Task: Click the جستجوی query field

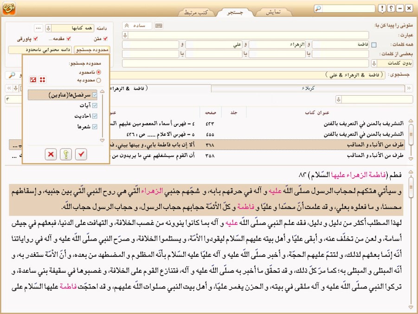Action: (247, 75)
